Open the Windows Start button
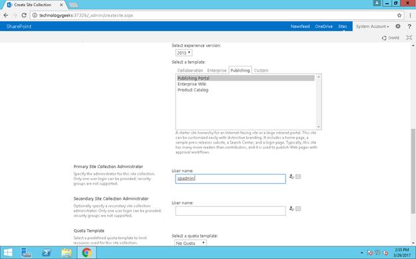Viewport: 416px width, 259px height. pyautogui.click(x=8, y=252)
